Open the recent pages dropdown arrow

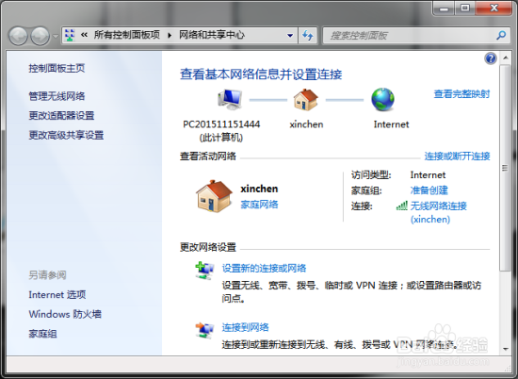[x=56, y=36]
